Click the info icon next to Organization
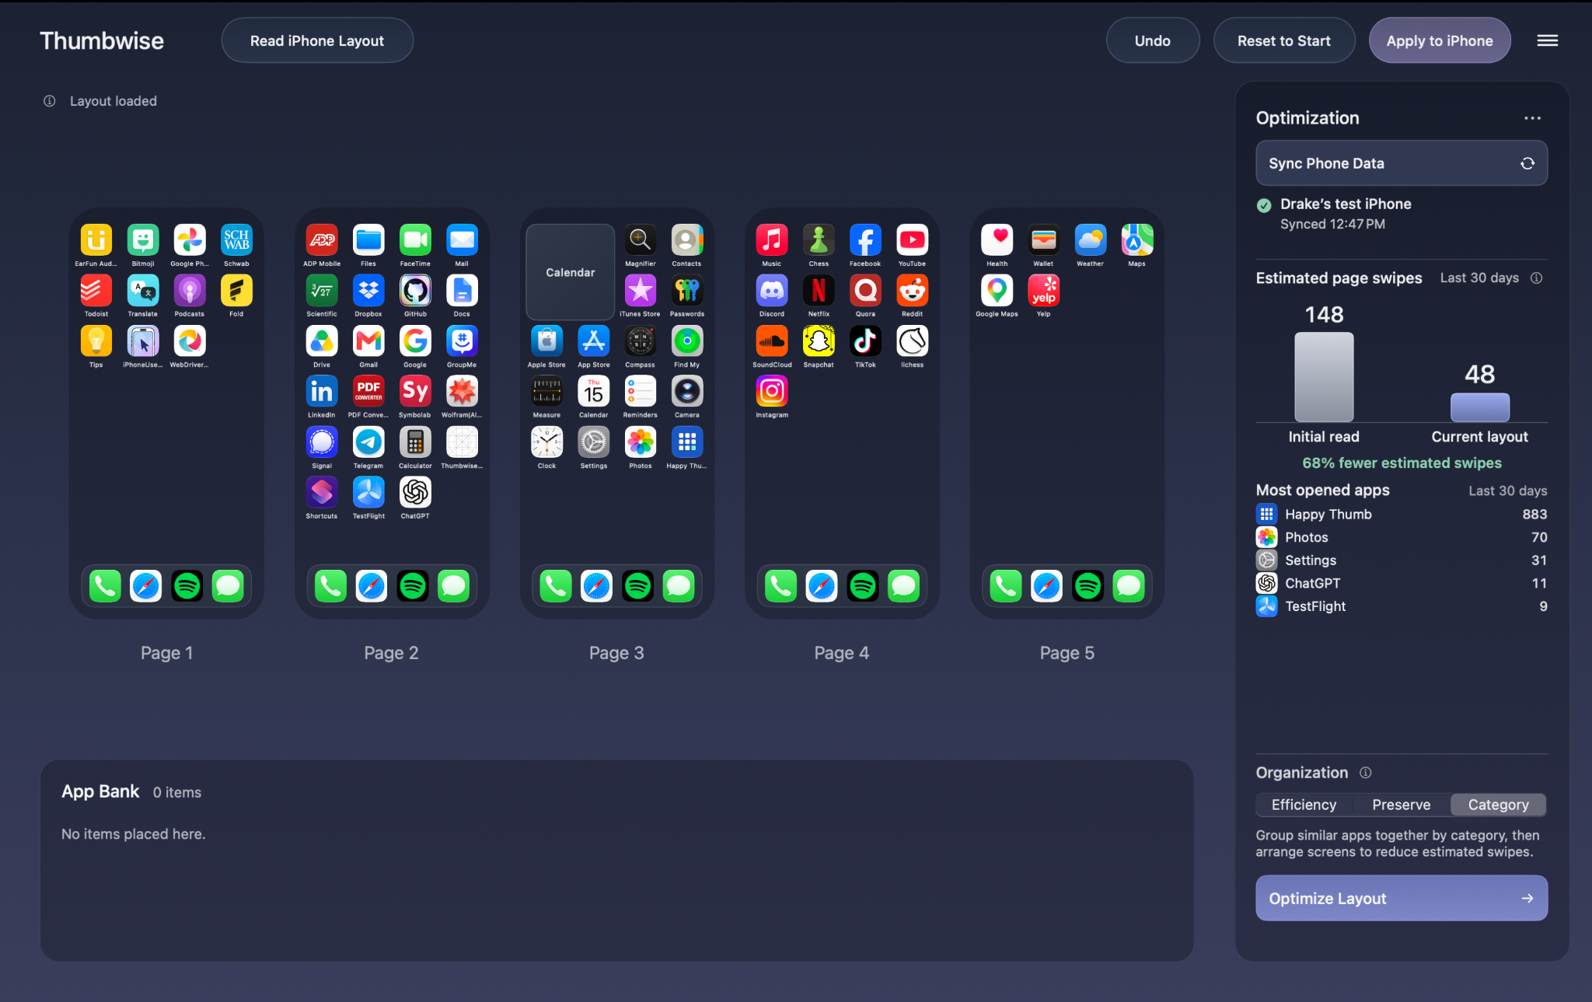Screen dimensions: 1592x1002 tap(1366, 773)
